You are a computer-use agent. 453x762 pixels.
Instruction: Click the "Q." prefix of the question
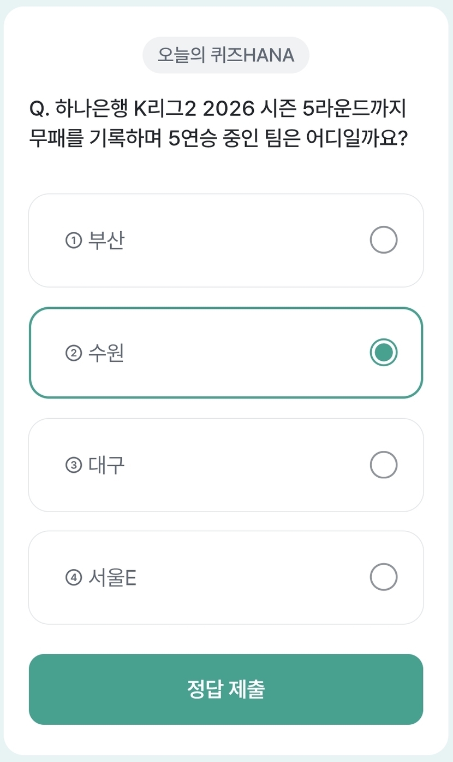39,109
